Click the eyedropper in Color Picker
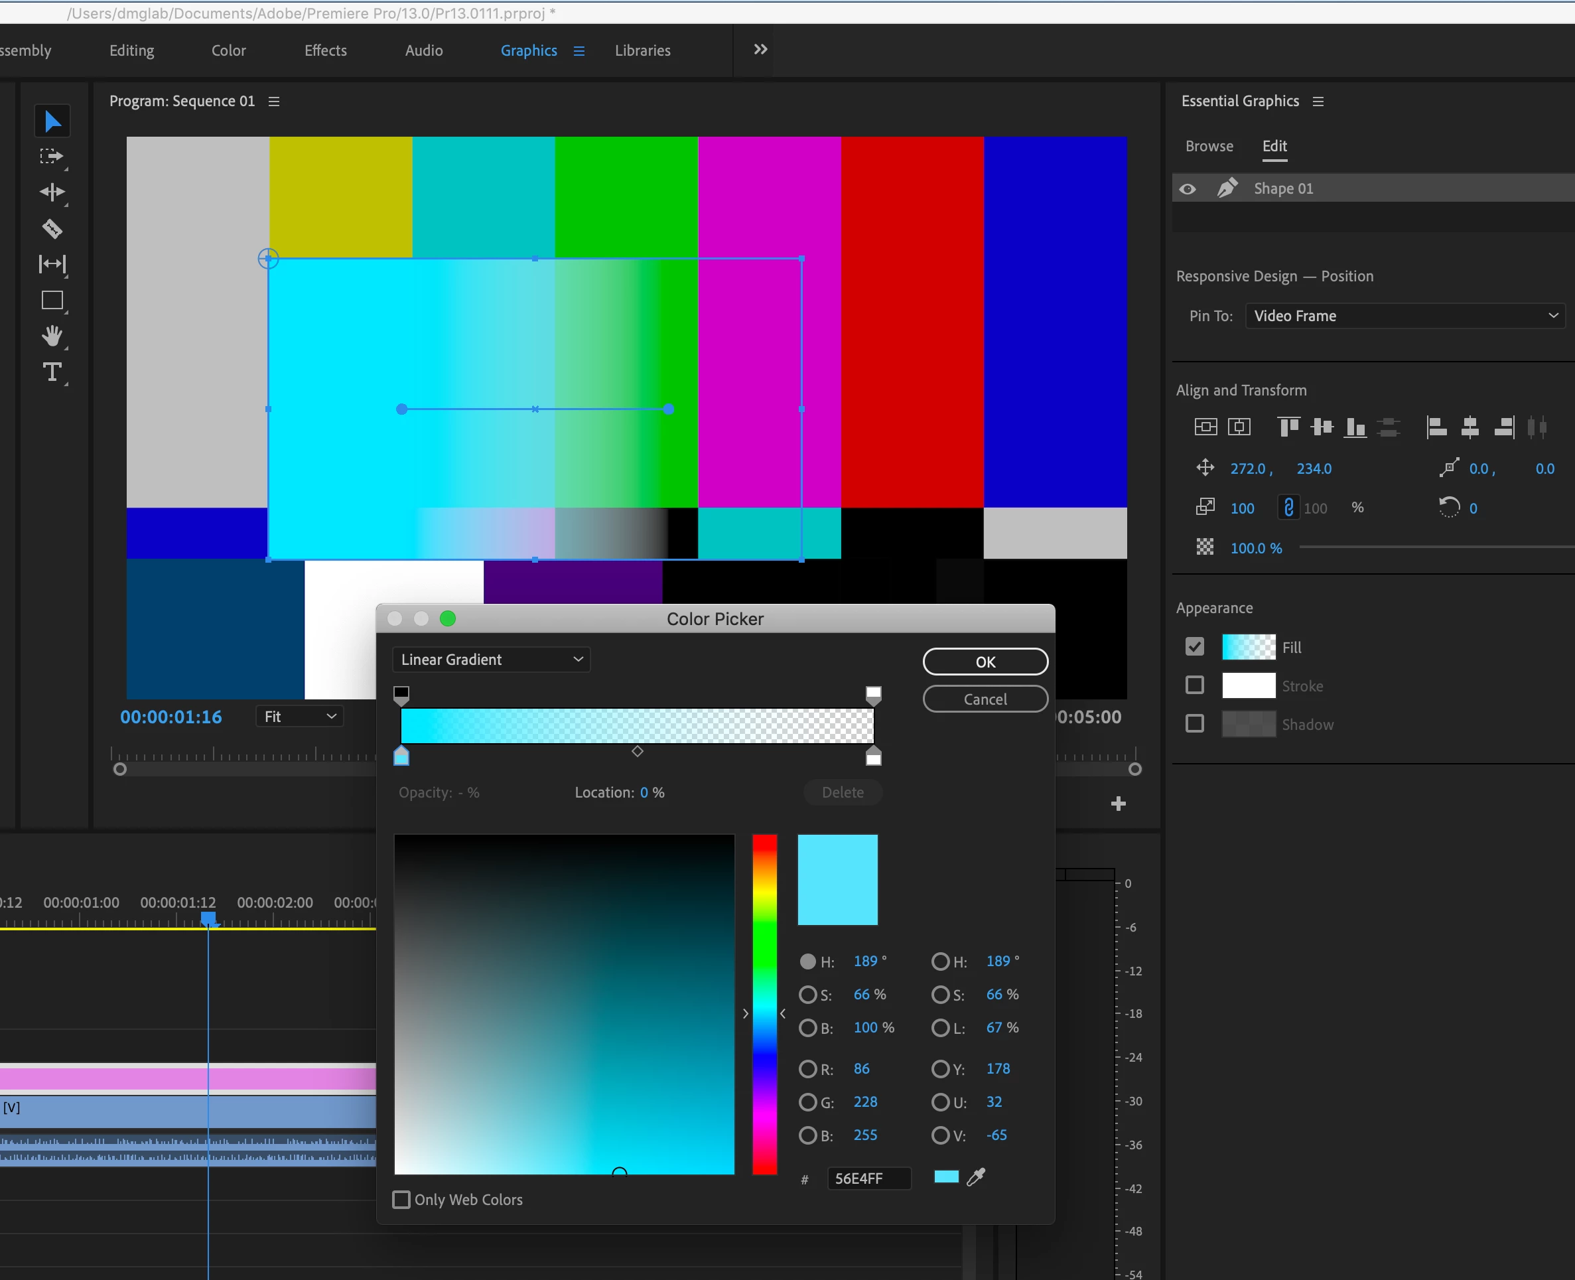Image resolution: width=1575 pixels, height=1280 pixels. pos(976,1178)
